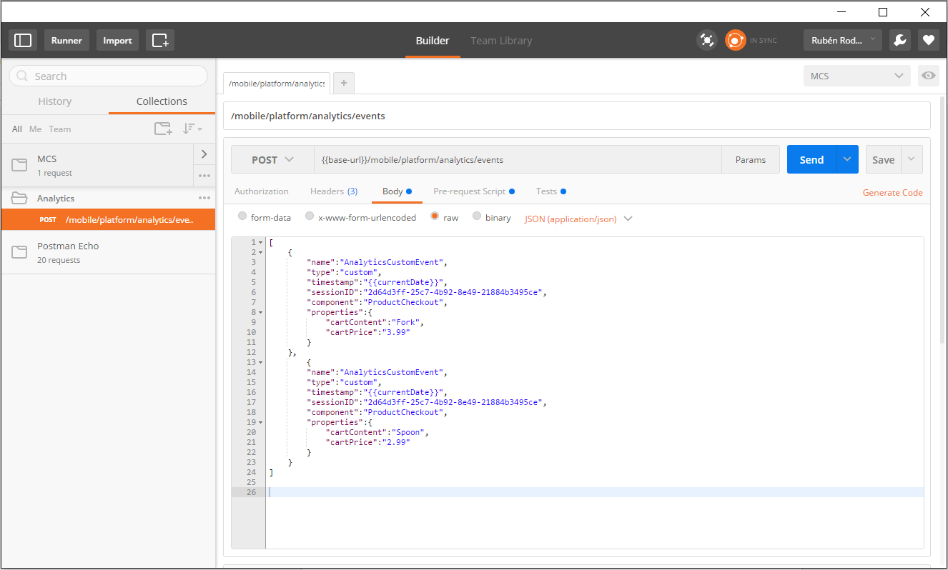Focus the collections Search field

pos(108,76)
